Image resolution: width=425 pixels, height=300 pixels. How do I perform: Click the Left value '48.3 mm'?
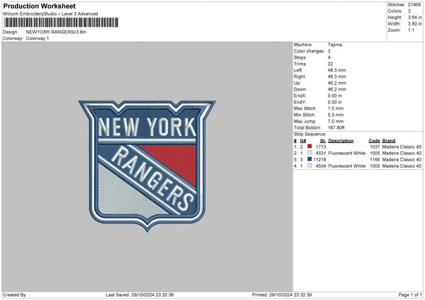coord(337,70)
